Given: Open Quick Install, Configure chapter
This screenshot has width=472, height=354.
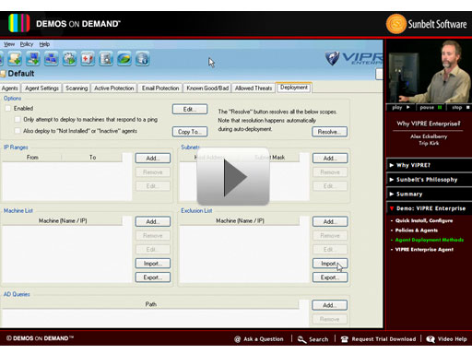Looking at the screenshot, I should 423,220.
